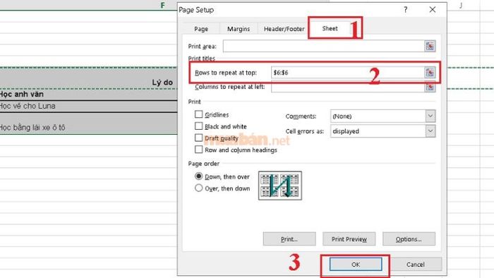Image resolution: width=494 pixels, height=278 pixels.
Task: Select Over, then down page order
Action: tap(198, 188)
